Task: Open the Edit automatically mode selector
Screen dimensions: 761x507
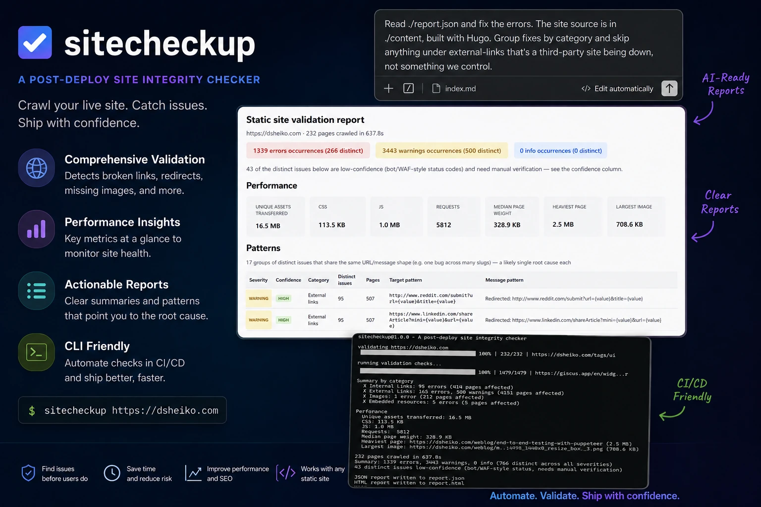Action: (x=617, y=89)
